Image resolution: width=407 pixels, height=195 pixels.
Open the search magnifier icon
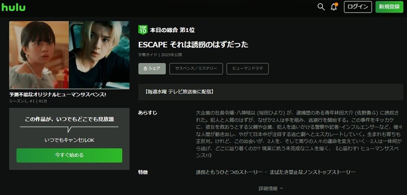point(321,7)
